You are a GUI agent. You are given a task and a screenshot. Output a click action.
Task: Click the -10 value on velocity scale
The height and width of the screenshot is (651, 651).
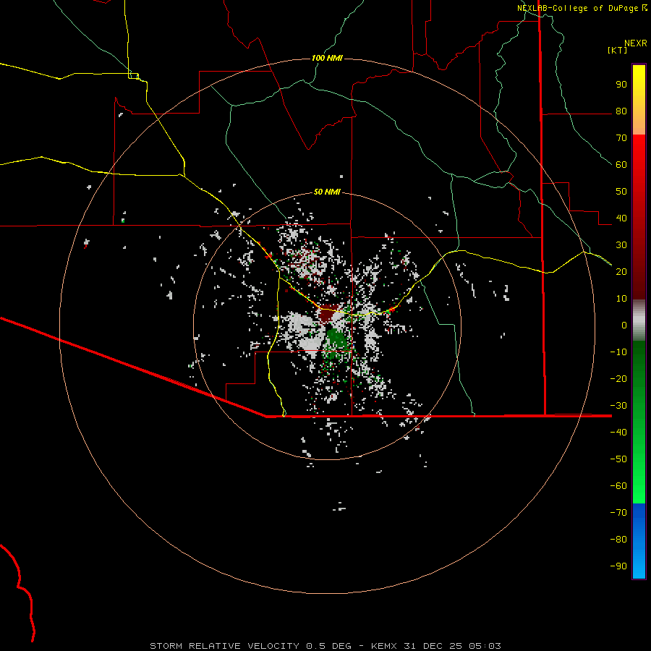point(618,352)
